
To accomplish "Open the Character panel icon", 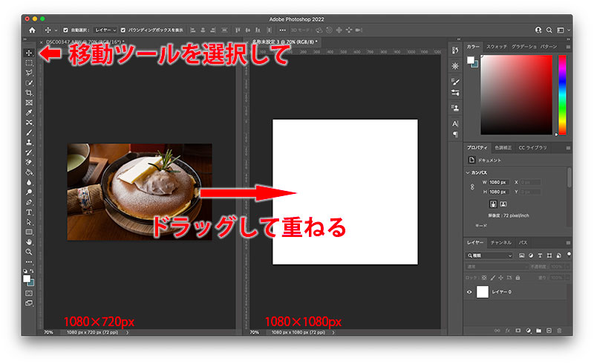I will pyautogui.click(x=455, y=123).
